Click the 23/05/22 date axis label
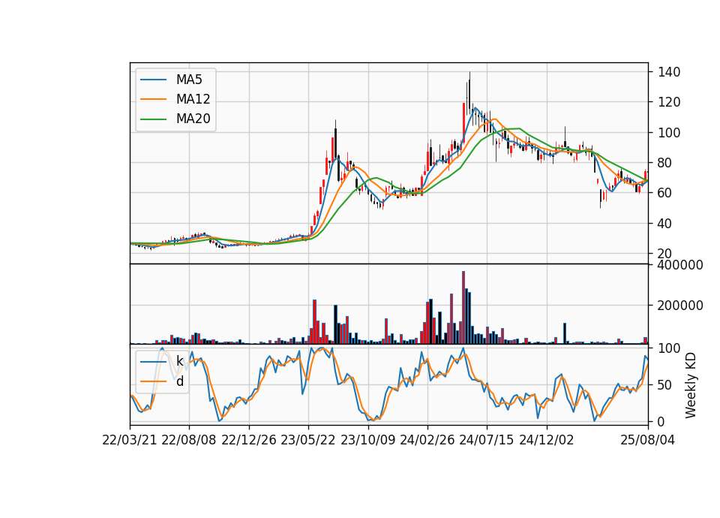 pos(308,440)
